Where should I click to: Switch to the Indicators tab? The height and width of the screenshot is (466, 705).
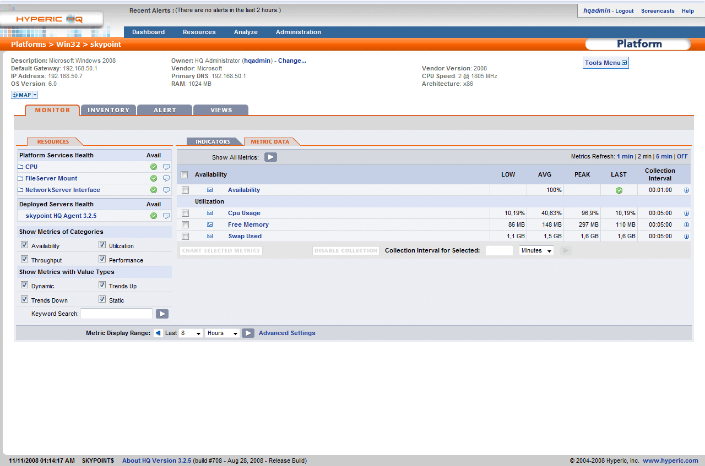click(213, 142)
